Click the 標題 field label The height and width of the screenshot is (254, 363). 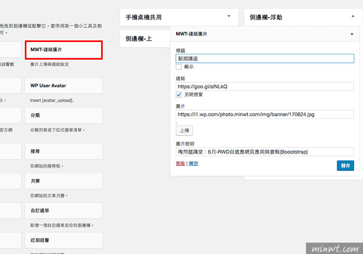click(180, 50)
